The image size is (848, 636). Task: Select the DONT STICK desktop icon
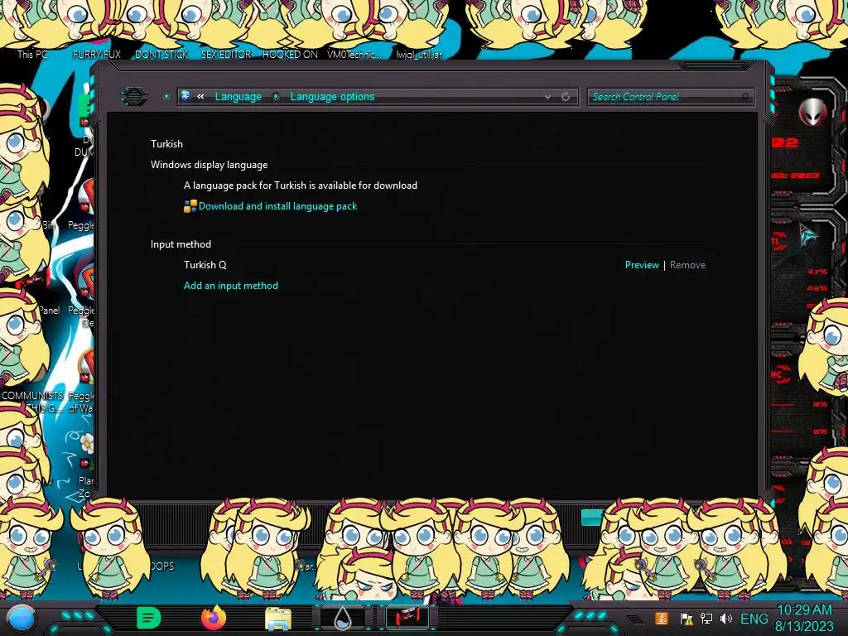tap(161, 55)
